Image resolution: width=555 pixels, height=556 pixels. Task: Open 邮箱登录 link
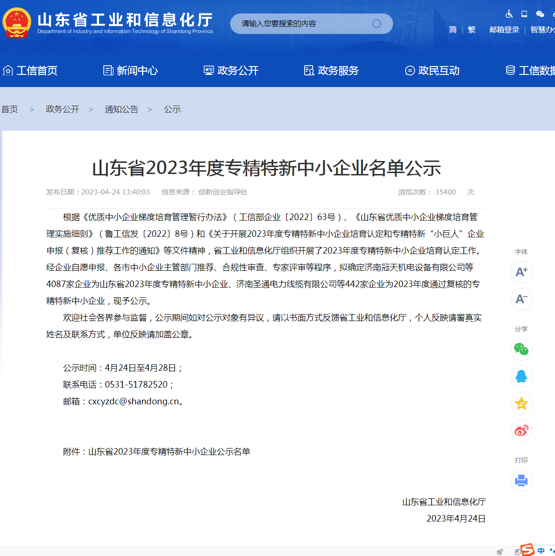(x=504, y=30)
